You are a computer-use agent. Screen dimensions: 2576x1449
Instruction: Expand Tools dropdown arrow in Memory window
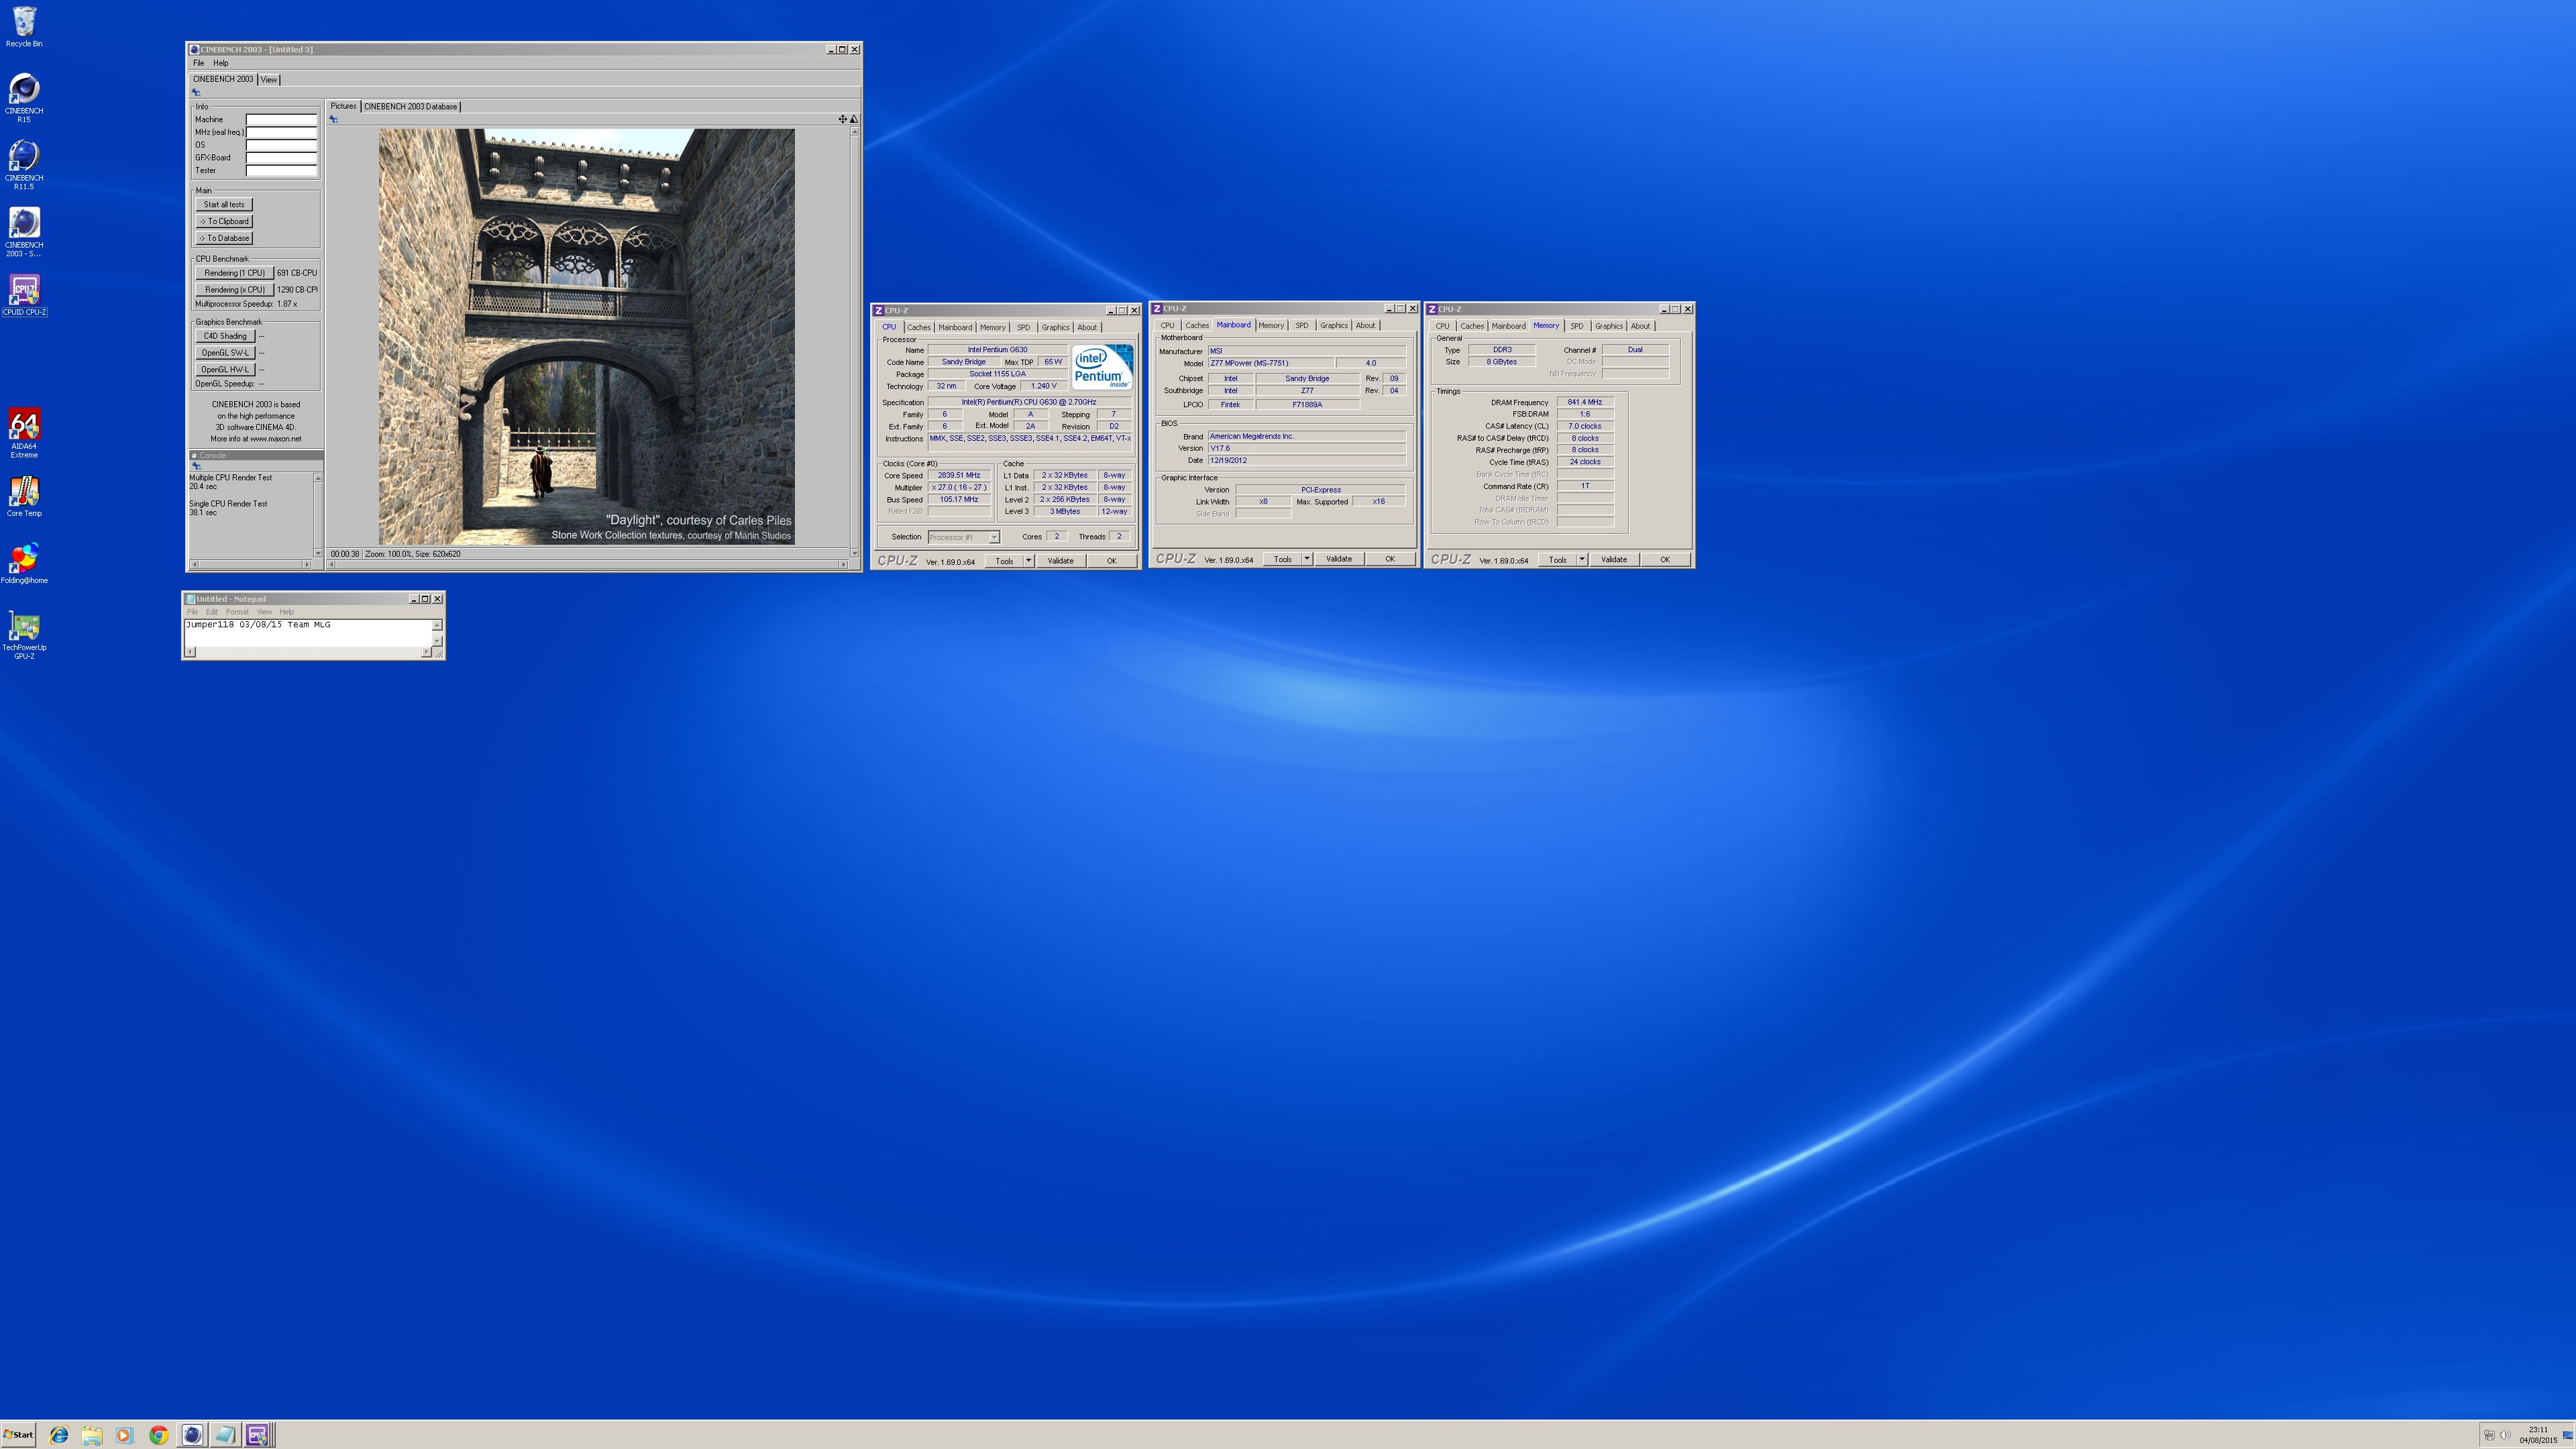[1582, 560]
